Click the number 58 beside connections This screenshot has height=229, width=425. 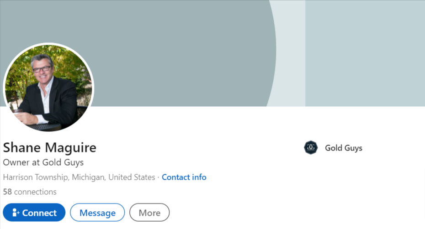pos(7,192)
